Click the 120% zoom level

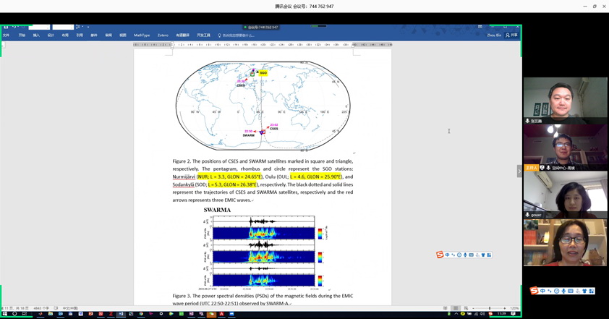(514, 308)
